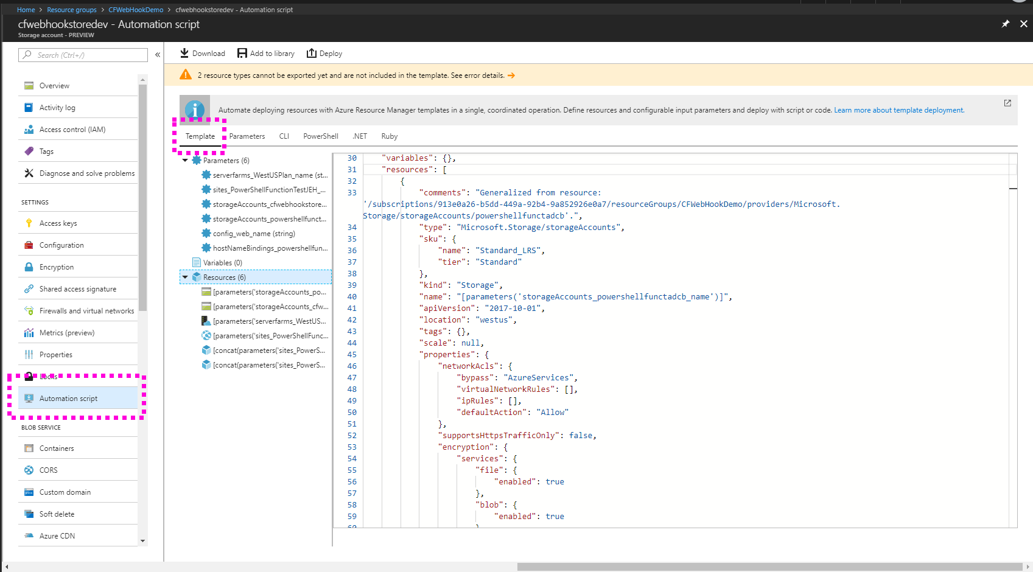This screenshot has height=572, width=1033.
Task: Switch to the .NET tab
Action: pyautogui.click(x=360, y=136)
